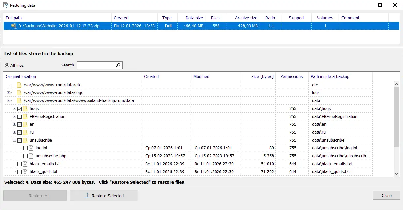Click the file icon beside log.txt

(x=30, y=148)
